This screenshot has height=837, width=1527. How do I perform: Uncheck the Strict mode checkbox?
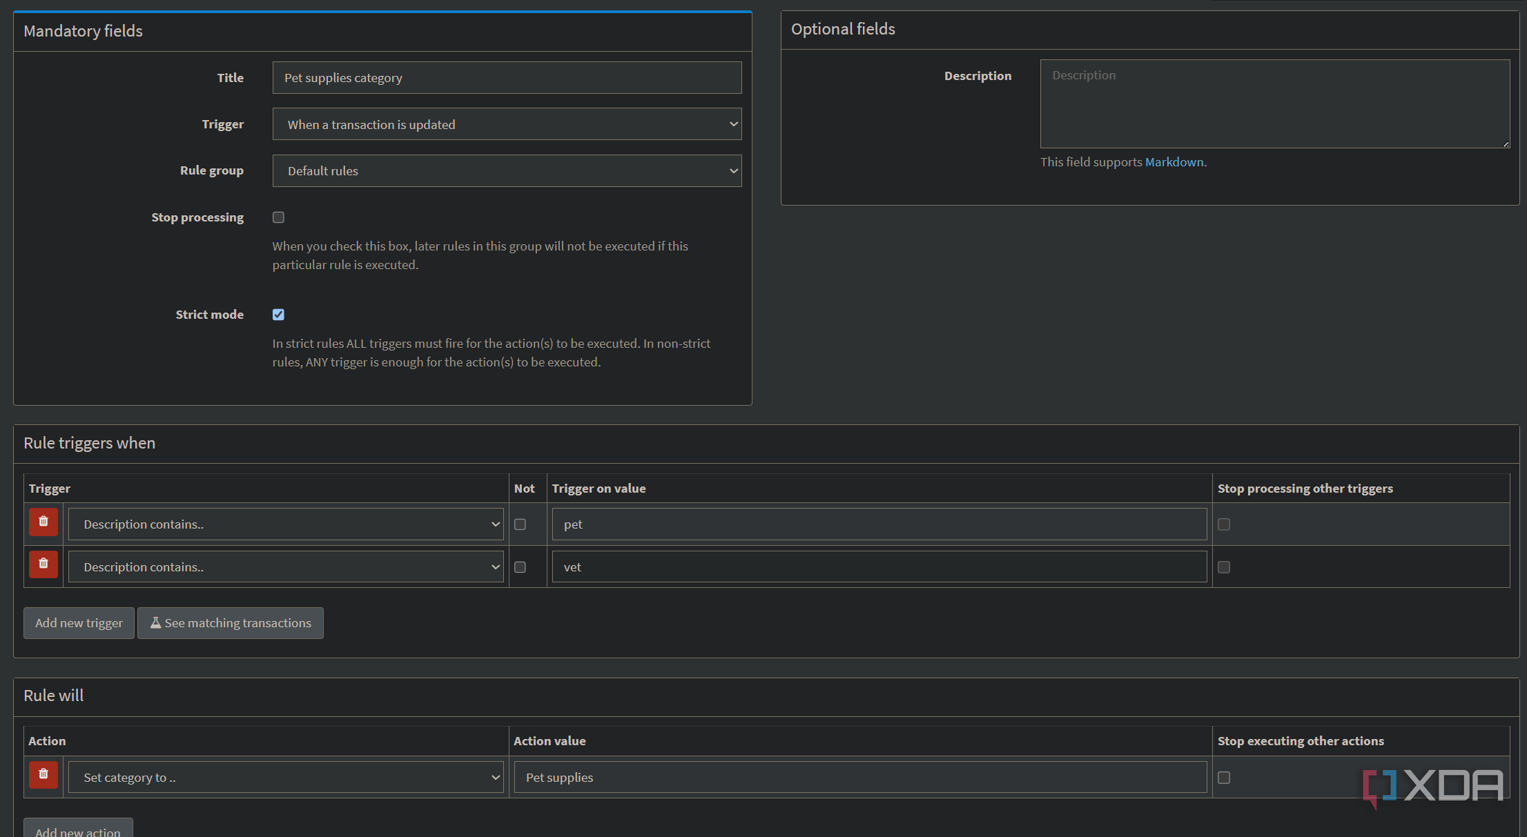click(278, 315)
